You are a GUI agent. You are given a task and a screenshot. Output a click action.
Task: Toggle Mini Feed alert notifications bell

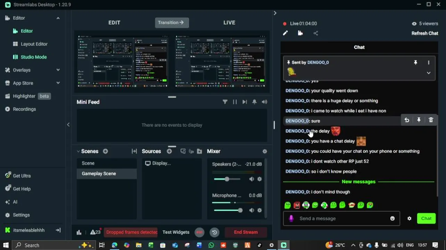point(254,102)
